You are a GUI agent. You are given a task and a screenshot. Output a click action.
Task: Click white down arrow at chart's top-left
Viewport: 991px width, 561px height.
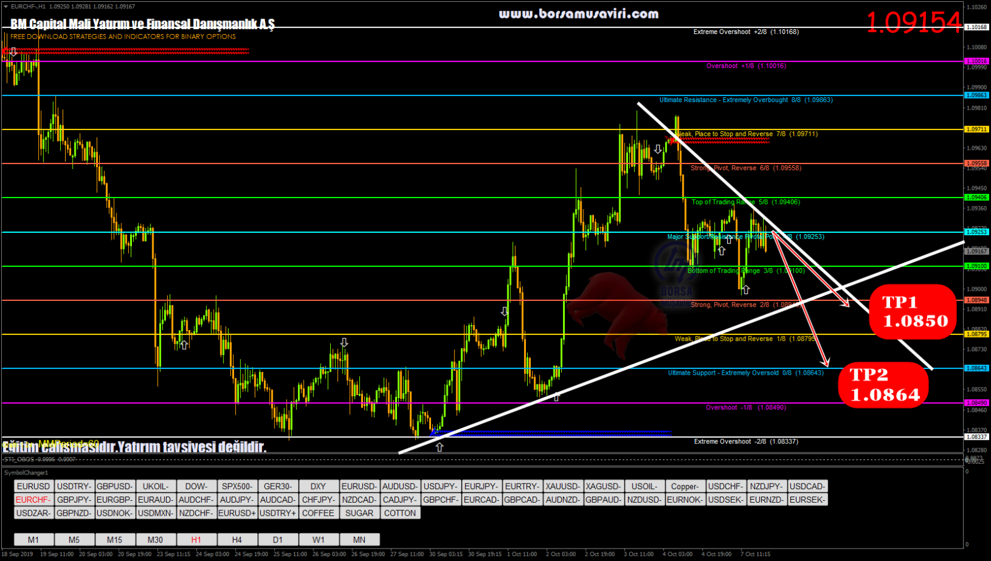(13, 52)
